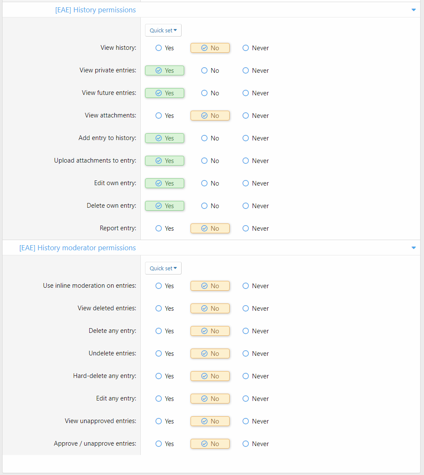Image resolution: width=424 pixels, height=475 pixels.
Task: Collapse the History permissions section arrow
Action: tap(413, 10)
